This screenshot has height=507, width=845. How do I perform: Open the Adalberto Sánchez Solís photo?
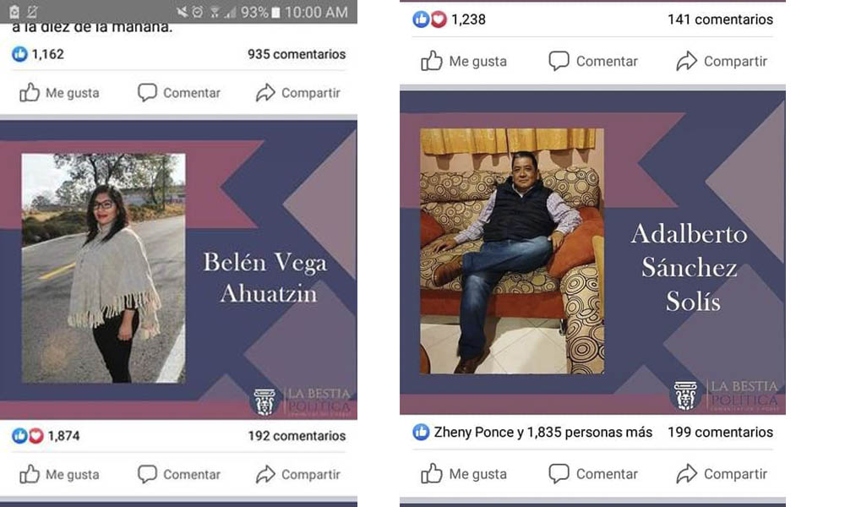[x=512, y=251]
